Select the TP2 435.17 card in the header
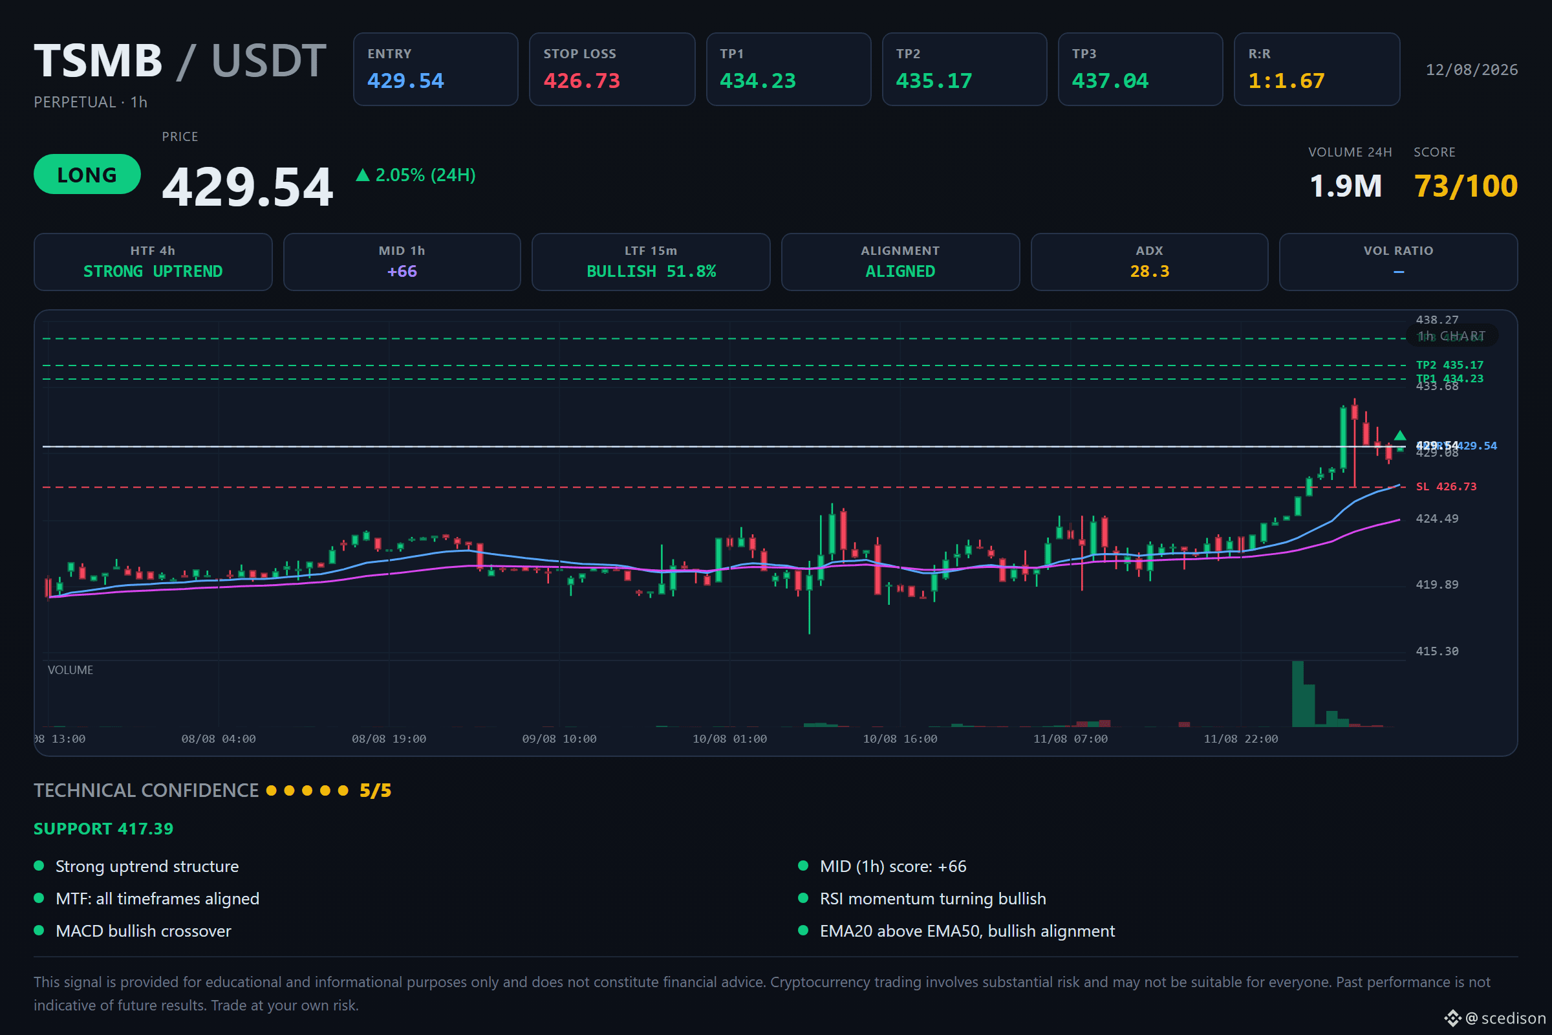Viewport: 1552px width, 1035px height. click(964, 69)
